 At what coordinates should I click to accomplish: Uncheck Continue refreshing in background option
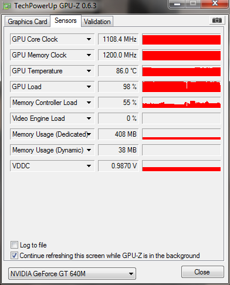point(14,256)
